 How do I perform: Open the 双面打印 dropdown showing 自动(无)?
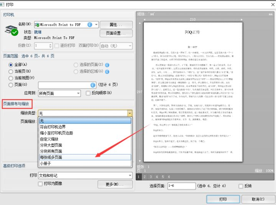116,46
